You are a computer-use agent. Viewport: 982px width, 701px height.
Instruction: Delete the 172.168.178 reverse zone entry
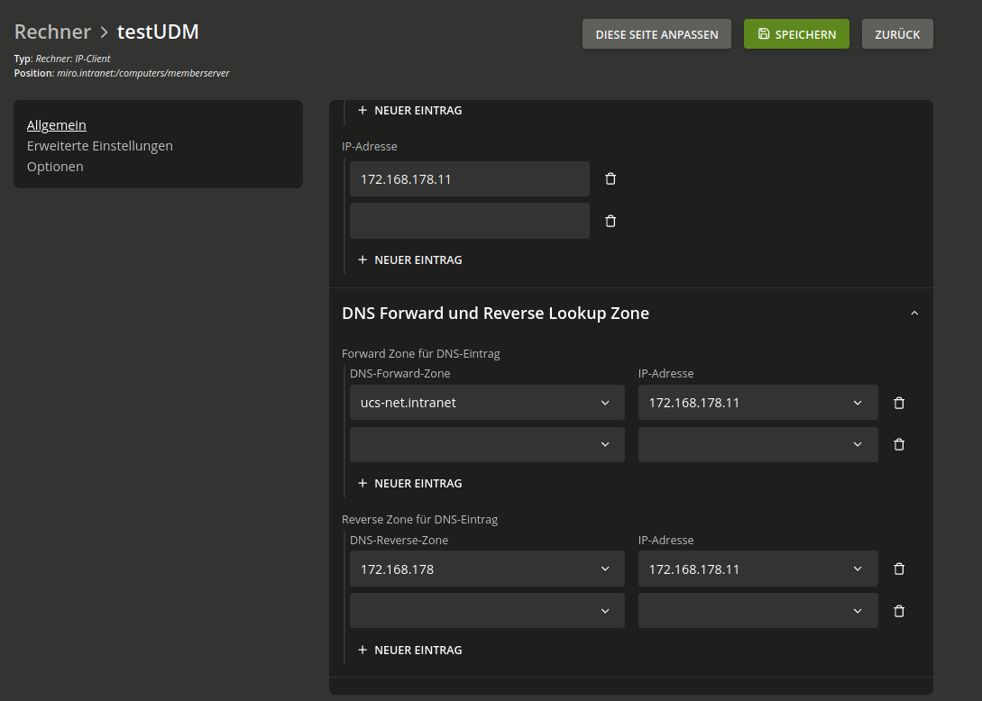(x=898, y=569)
